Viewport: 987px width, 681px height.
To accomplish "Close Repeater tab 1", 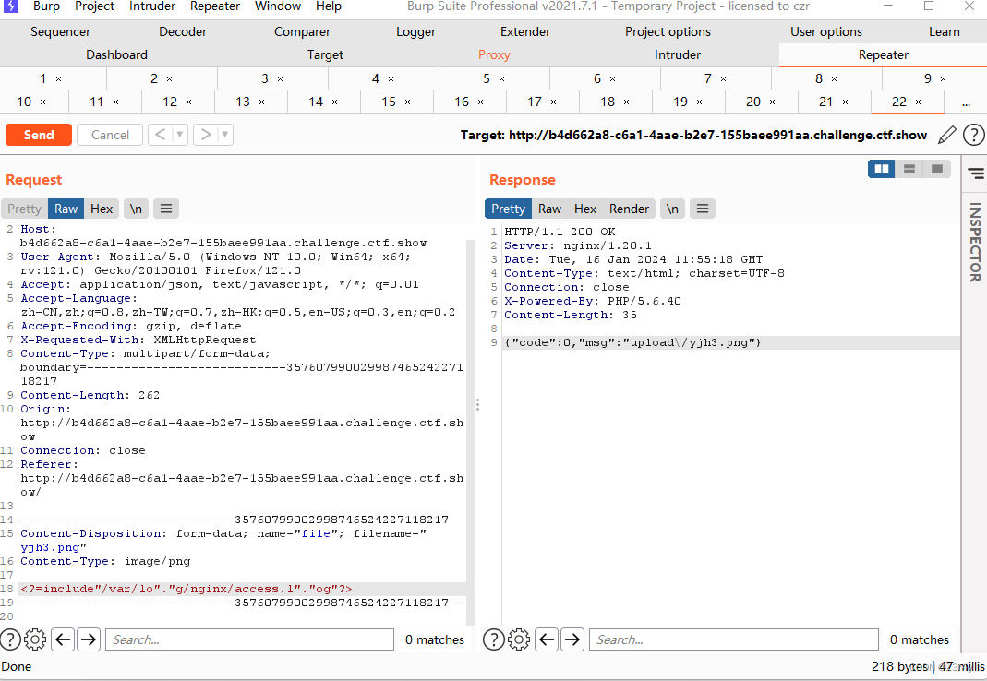I will [58, 78].
